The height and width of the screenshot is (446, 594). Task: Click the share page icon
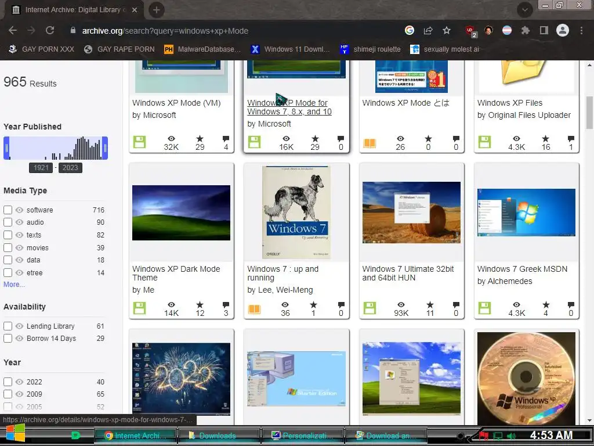tap(428, 30)
